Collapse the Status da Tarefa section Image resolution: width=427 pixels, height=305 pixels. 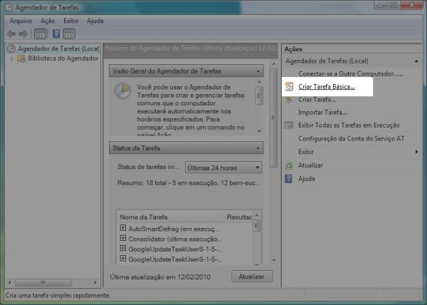click(258, 148)
